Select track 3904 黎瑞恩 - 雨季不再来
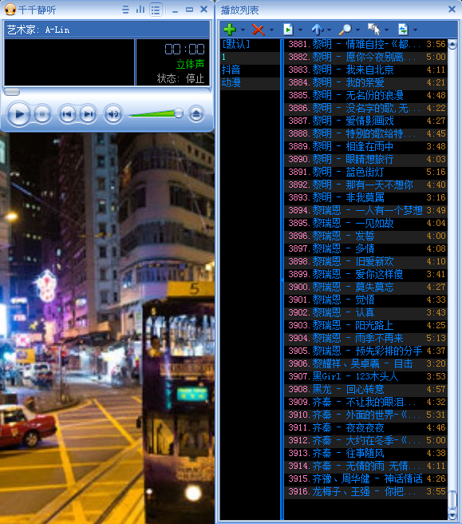 pos(366,338)
